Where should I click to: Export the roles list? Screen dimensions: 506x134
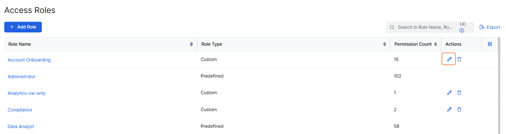[490, 27]
